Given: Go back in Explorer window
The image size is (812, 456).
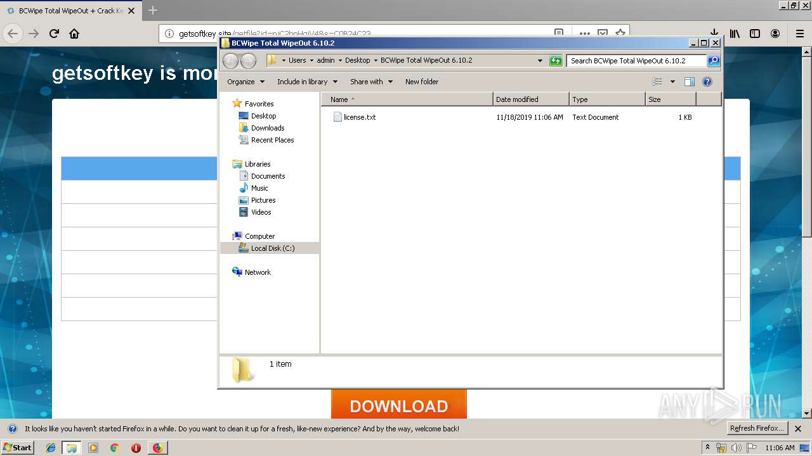Looking at the screenshot, I should click(230, 61).
